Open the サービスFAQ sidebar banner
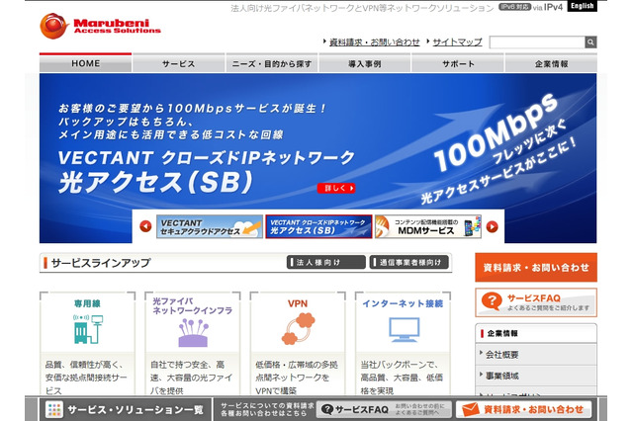The height and width of the screenshot is (421, 633). (536, 302)
